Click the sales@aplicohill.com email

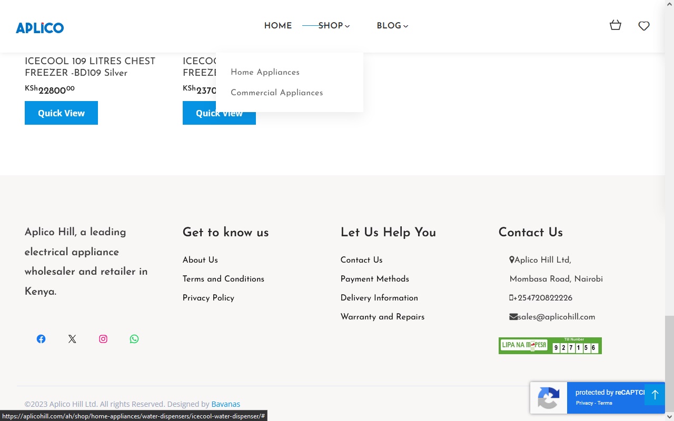coord(557,317)
